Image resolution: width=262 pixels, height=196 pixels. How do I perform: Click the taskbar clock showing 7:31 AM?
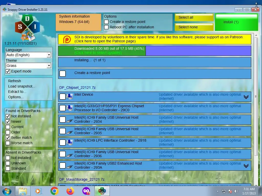(249, 191)
